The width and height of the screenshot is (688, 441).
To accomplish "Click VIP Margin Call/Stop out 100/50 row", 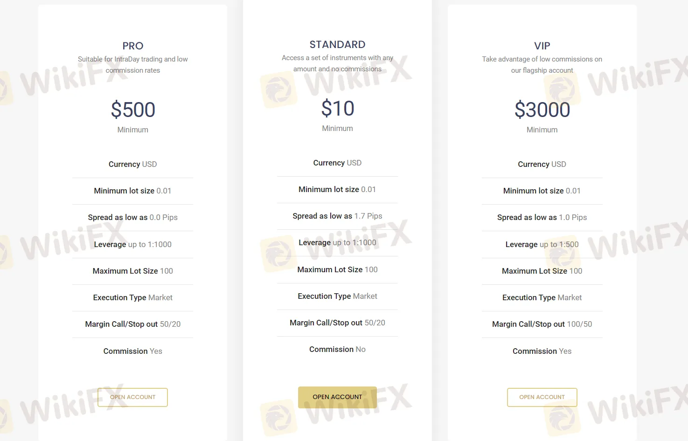I will tap(542, 324).
